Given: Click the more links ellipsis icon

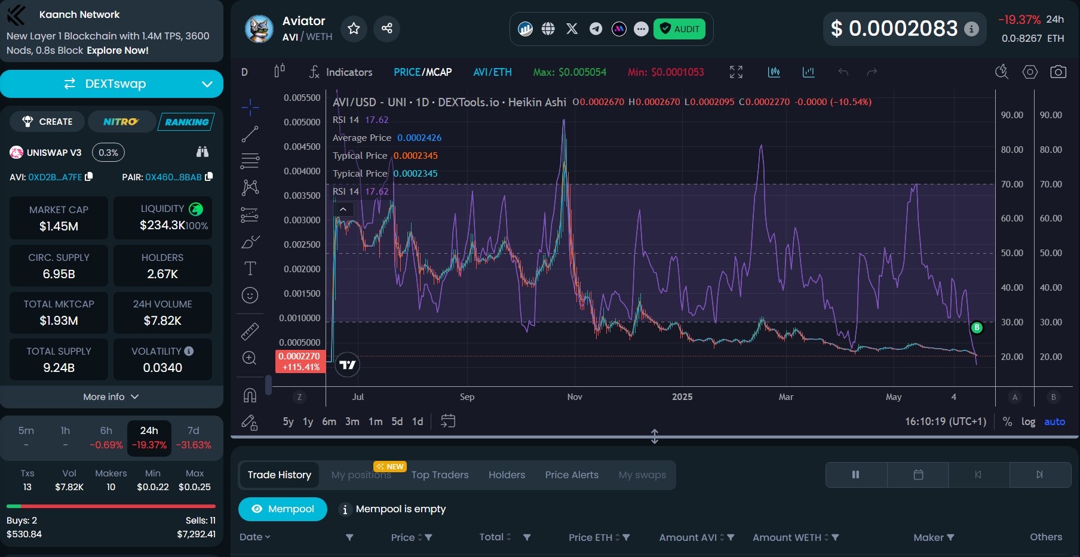Looking at the screenshot, I should pos(641,29).
